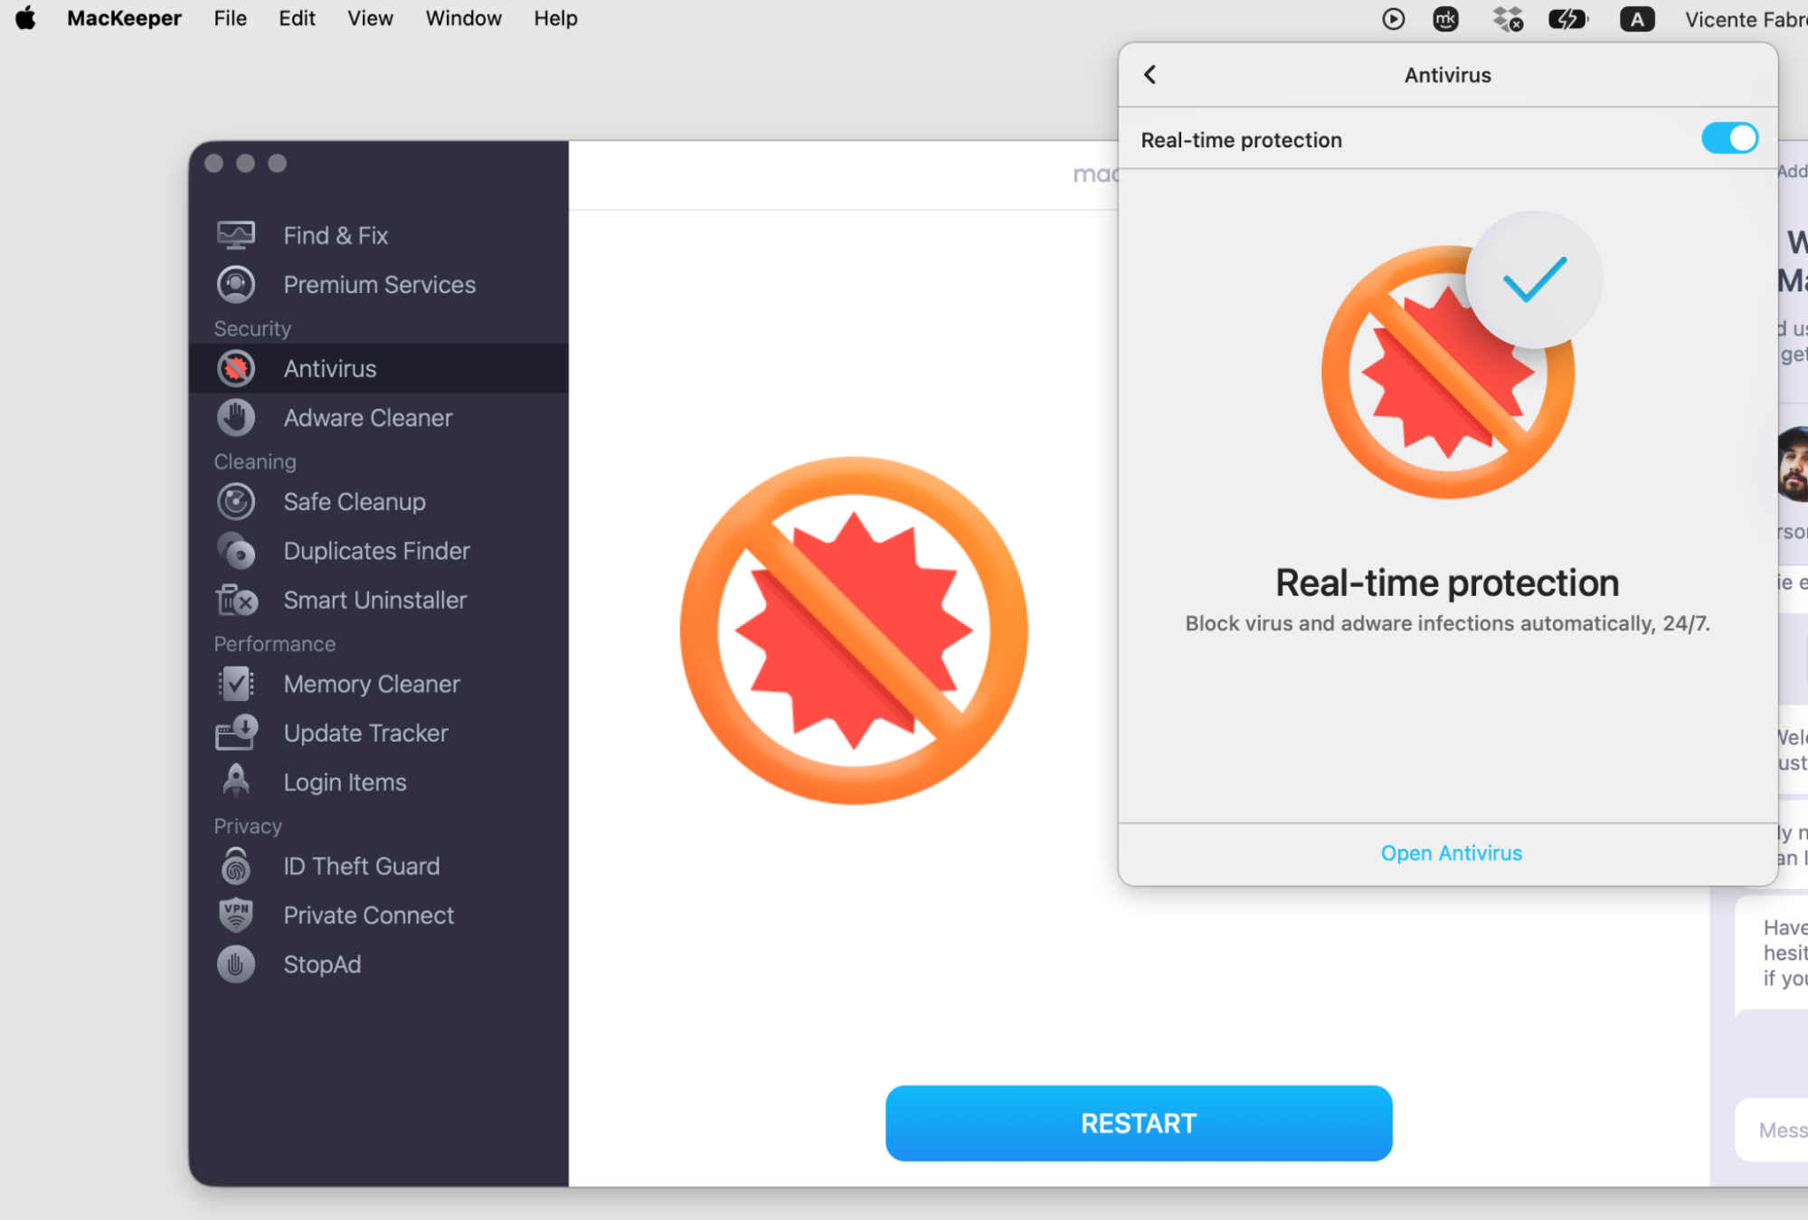Click the Real-time protection heading in popup
The height and width of the screenshot is (1220, 1808).
tap(1447, 582)
